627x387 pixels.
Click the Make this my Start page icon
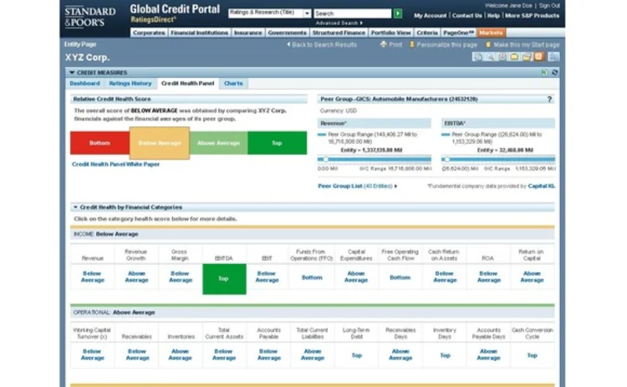tap(488, 44)
